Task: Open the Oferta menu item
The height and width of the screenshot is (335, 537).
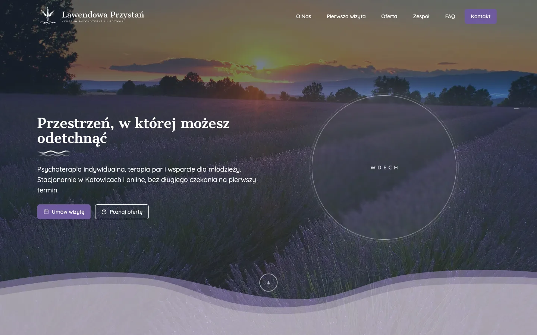Action: pos(389,16)
